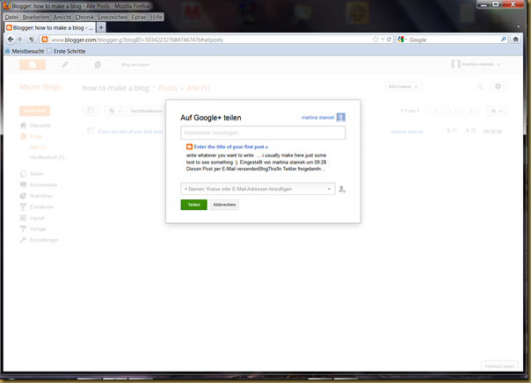Click the Abbrechen button
531x383 pixels.
pyautogui.click(x=224, y=205)
